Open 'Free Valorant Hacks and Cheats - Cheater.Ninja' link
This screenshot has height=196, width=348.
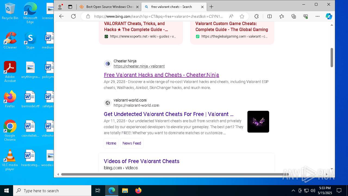click(161, 75)
